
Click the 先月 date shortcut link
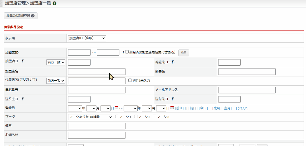216,108
